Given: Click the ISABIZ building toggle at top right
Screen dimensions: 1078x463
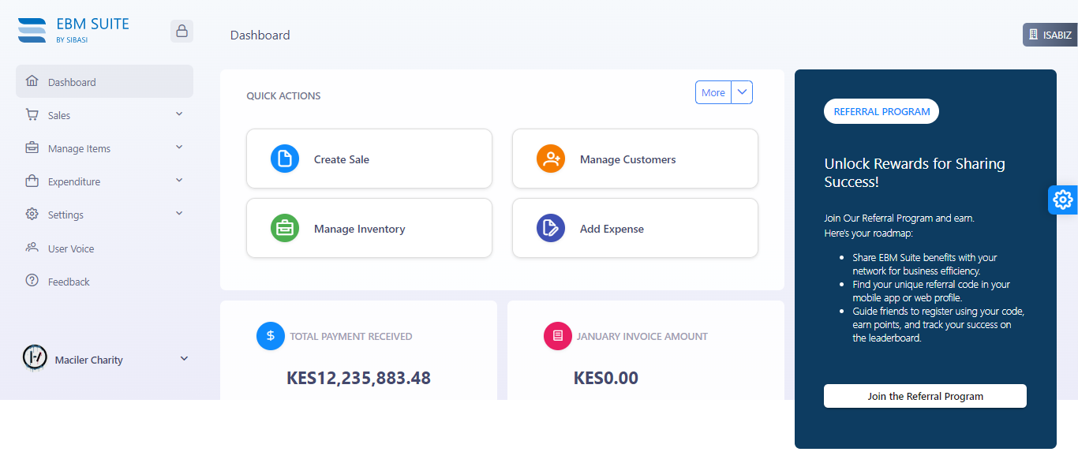Looking at the screenshot, I should [1050, 35].
